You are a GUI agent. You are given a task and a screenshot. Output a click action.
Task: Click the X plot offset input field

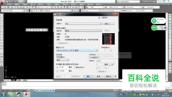coord(64,67)
